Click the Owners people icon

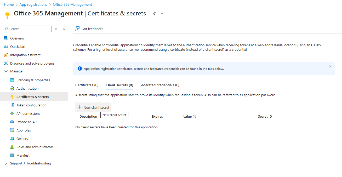[x=12, y=139]
